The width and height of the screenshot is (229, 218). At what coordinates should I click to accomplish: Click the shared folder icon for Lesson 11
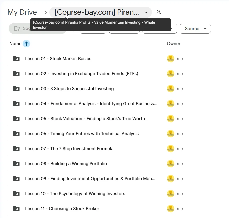16,209
